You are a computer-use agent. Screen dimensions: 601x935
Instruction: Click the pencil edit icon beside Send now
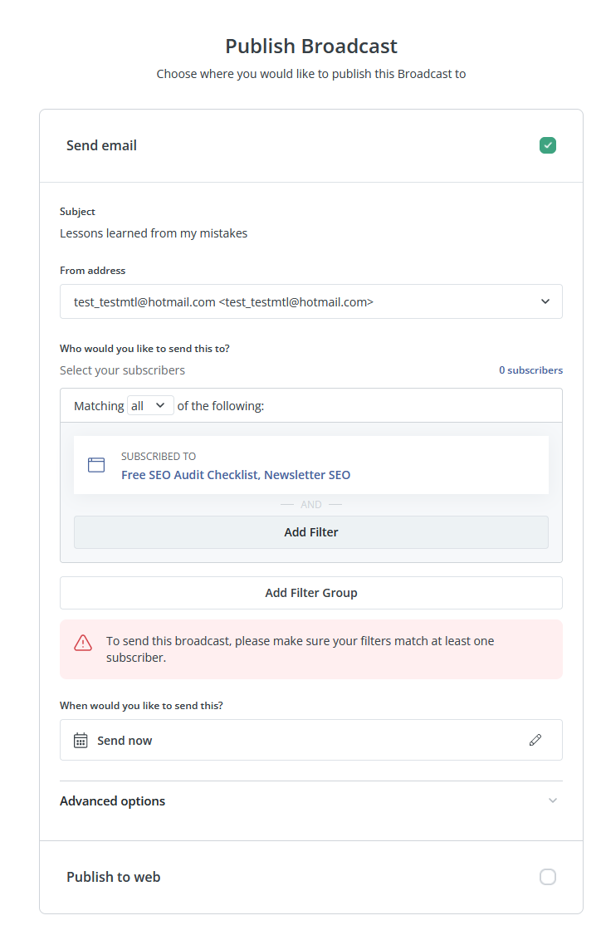[x=535, y=740]
